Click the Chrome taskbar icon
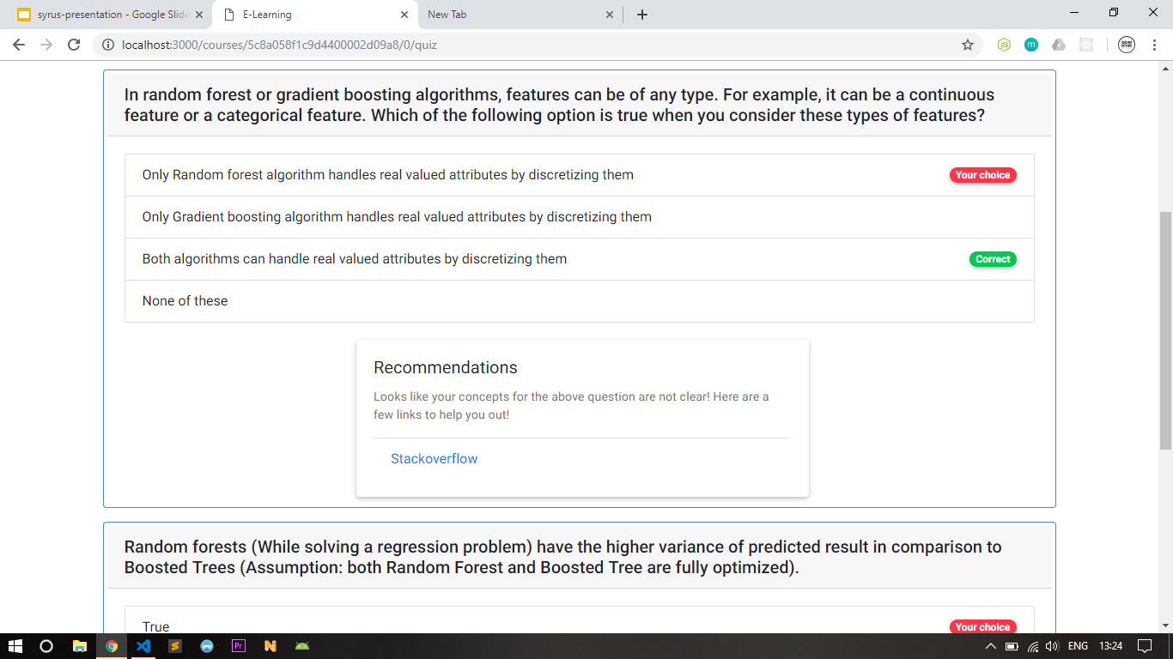 pos(112,646)
